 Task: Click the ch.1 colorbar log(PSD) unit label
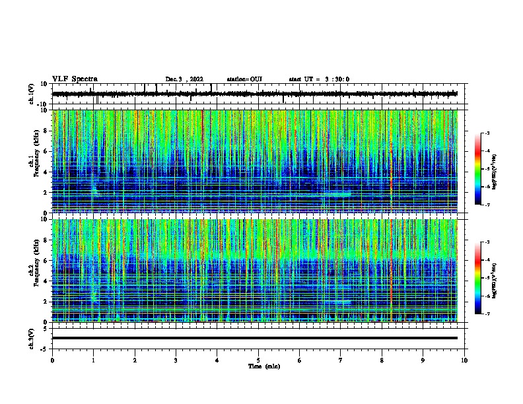(495, 172)
